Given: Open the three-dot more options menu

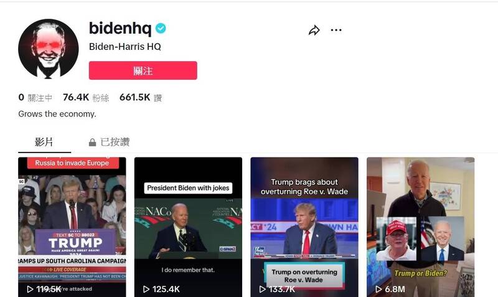Looking at the screenshot, I should [x=336, y=30].
